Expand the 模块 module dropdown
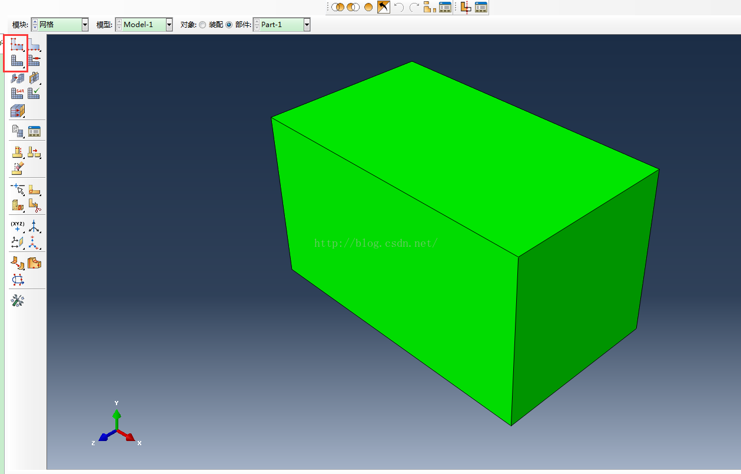741x474 pixels. tap(85, 25)
